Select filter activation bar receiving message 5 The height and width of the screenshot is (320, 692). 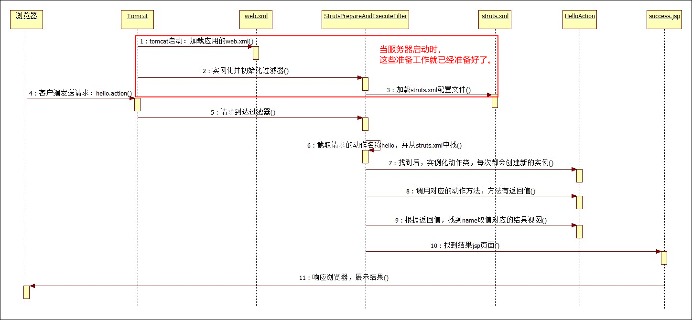(x=366, y=124)
